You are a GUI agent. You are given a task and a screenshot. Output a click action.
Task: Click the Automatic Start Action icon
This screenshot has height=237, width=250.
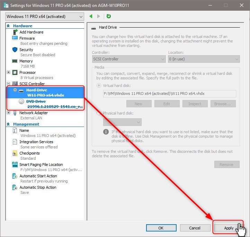pos(15,176)
